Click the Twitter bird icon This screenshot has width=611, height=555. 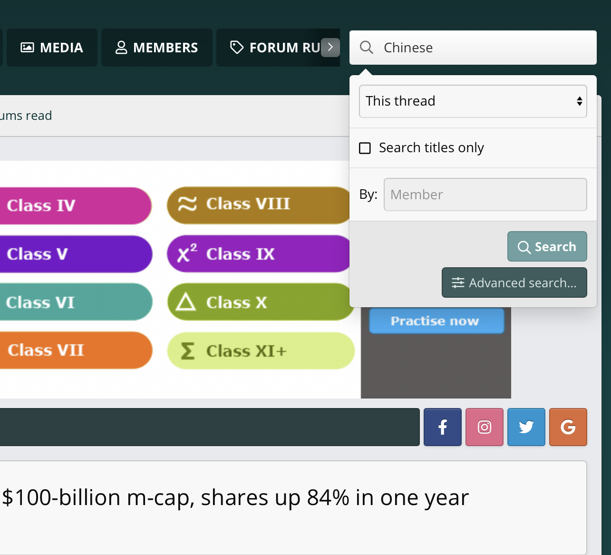526,427
